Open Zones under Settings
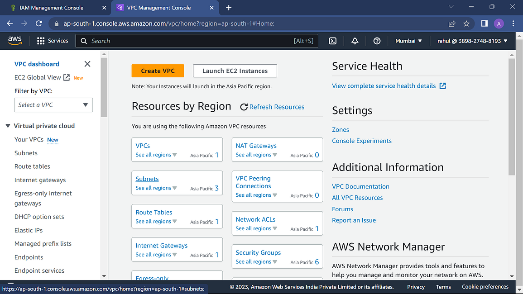Viewport: 523px width, 294px height. click(x=340, y=130)
